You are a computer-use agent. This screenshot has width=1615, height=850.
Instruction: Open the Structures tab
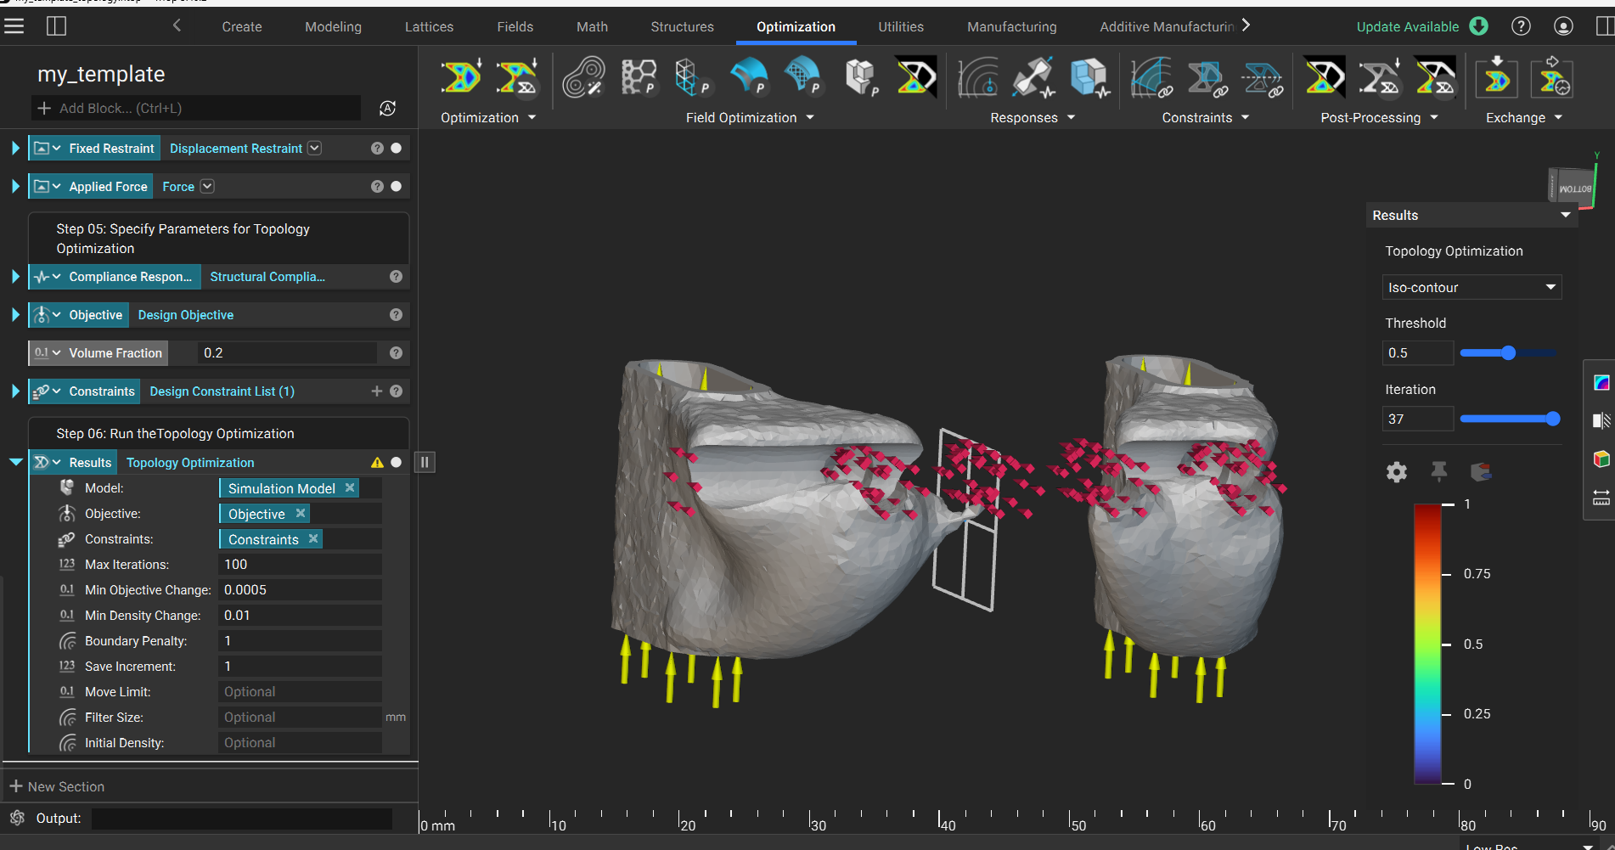(x=682, y=26)
